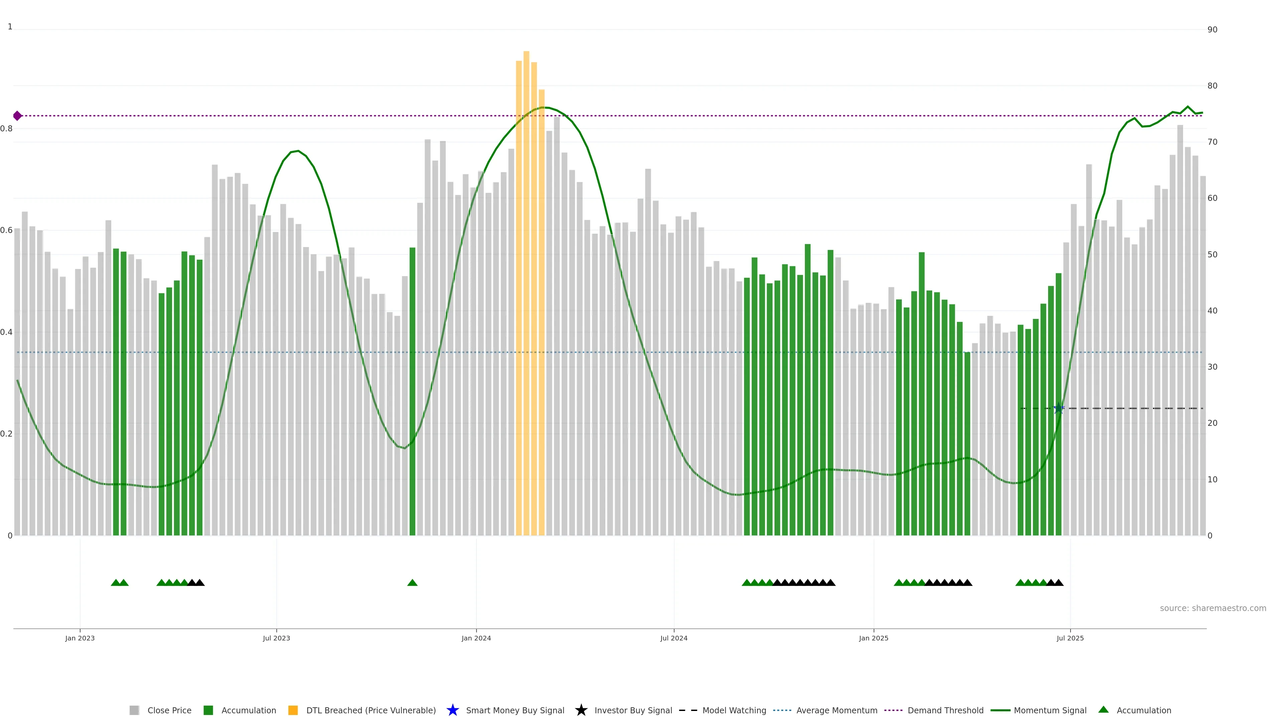The width and height of the screenshot is (1283, 722).
Task: Click the Jan 2023 axis label
Action: [x=80, y=638]
